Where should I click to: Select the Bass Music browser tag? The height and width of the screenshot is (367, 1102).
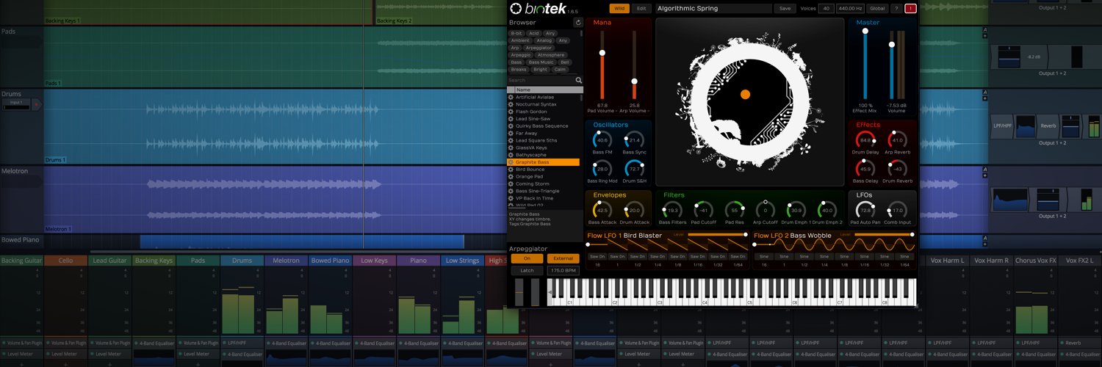[541, 62]
